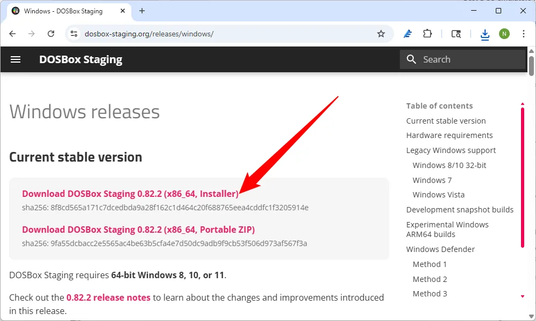This screenshot has width=536, height=321.
Task: Click the page vertical scrollbar thumb
Action: (x=531, y=65)
